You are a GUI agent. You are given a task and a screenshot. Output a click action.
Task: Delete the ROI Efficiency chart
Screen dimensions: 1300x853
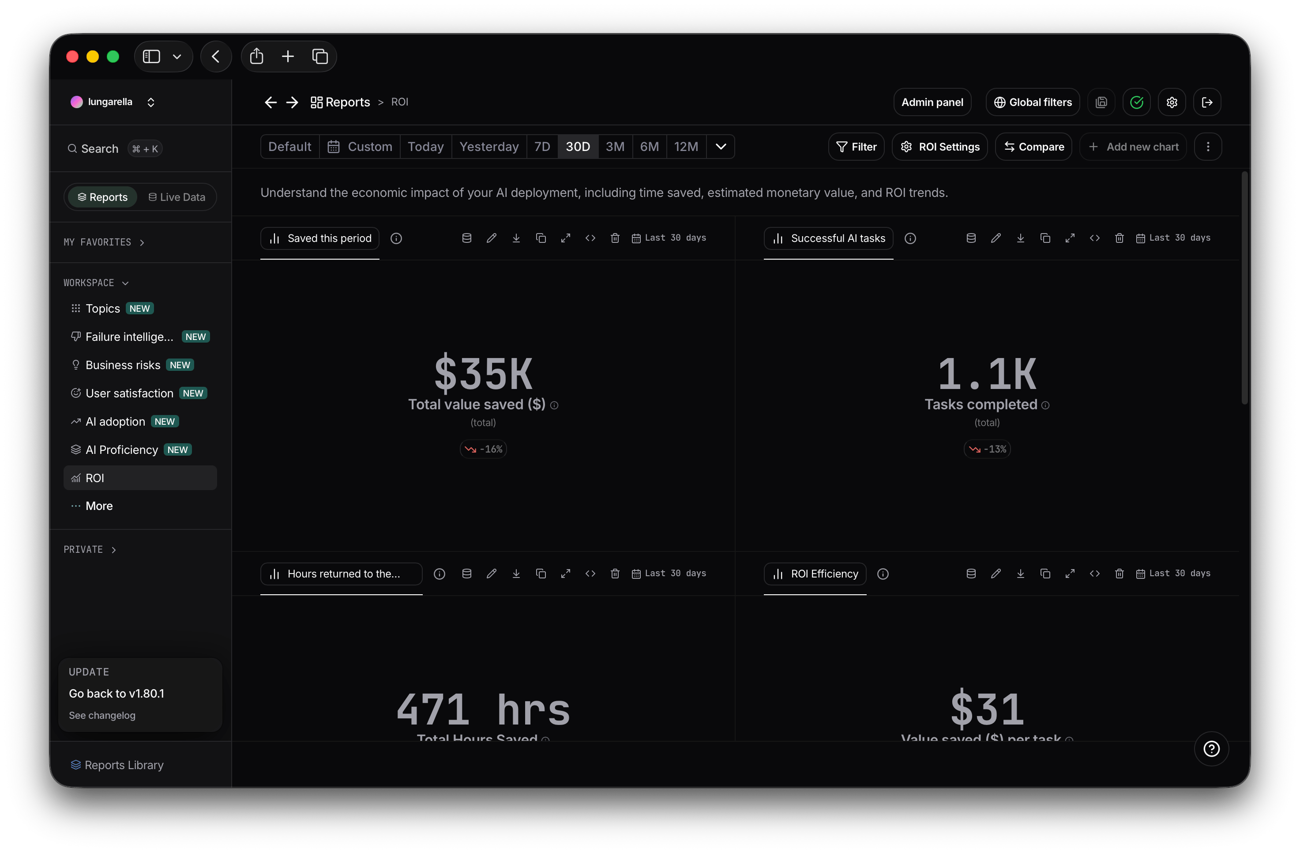point(1119,573)
